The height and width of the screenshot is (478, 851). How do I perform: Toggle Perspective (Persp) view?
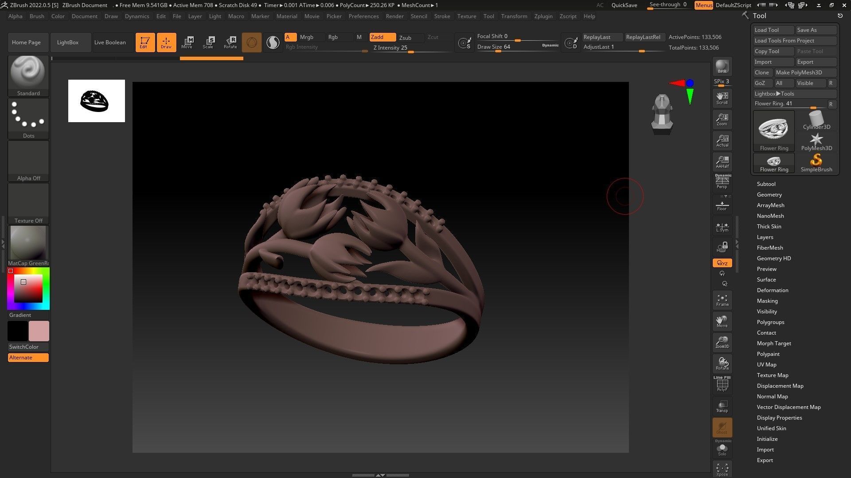tap(722, 181)
